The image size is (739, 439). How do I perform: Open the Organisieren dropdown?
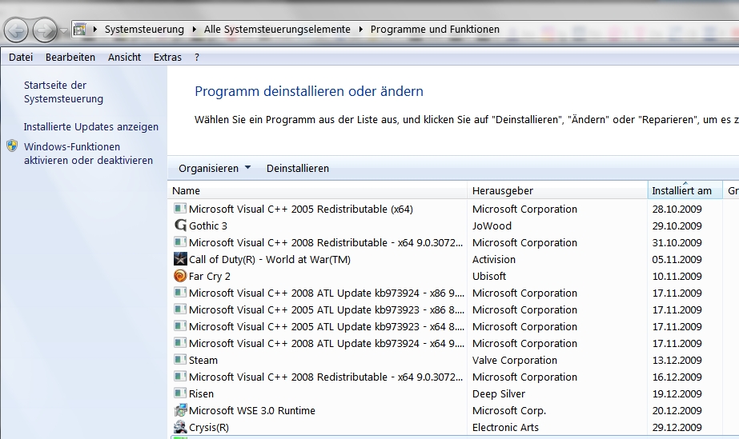[x=215, y=169]
